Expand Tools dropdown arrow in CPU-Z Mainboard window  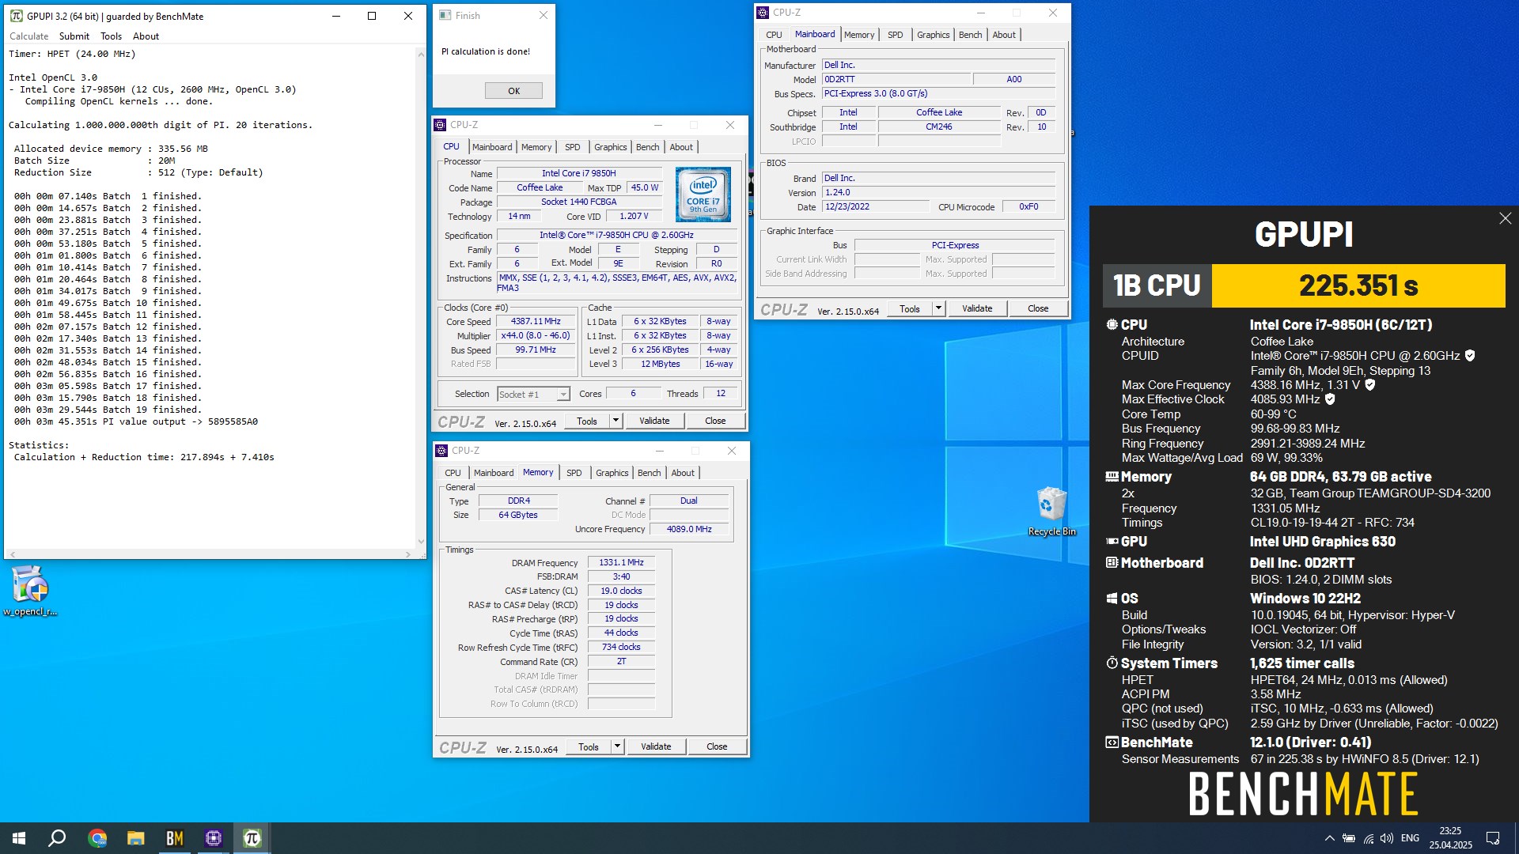tap(938, 308)
